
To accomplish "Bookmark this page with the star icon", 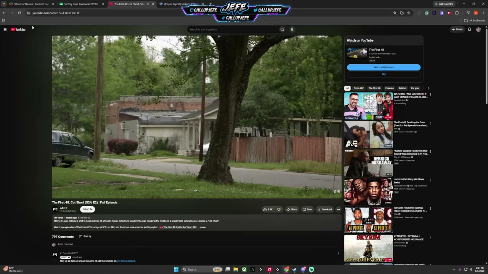I will pos(408,13).
